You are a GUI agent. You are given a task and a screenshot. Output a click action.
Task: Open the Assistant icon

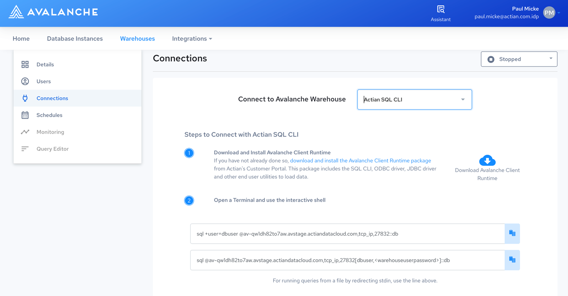441,9
